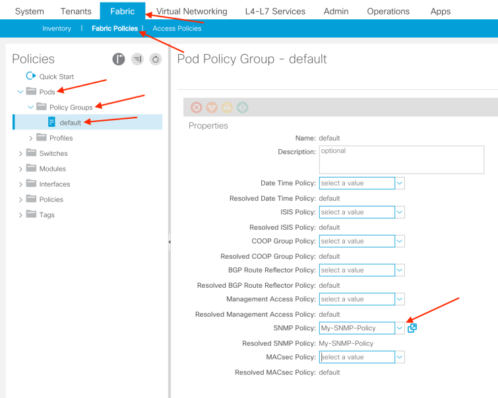Click the refresh icon in Policies header

click(x=156, y=59)
